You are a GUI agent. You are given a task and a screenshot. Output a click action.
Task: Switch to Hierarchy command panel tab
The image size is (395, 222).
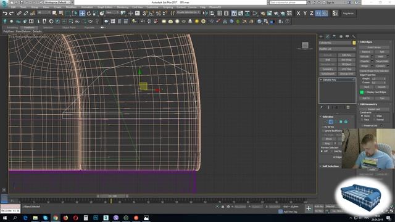334,37
